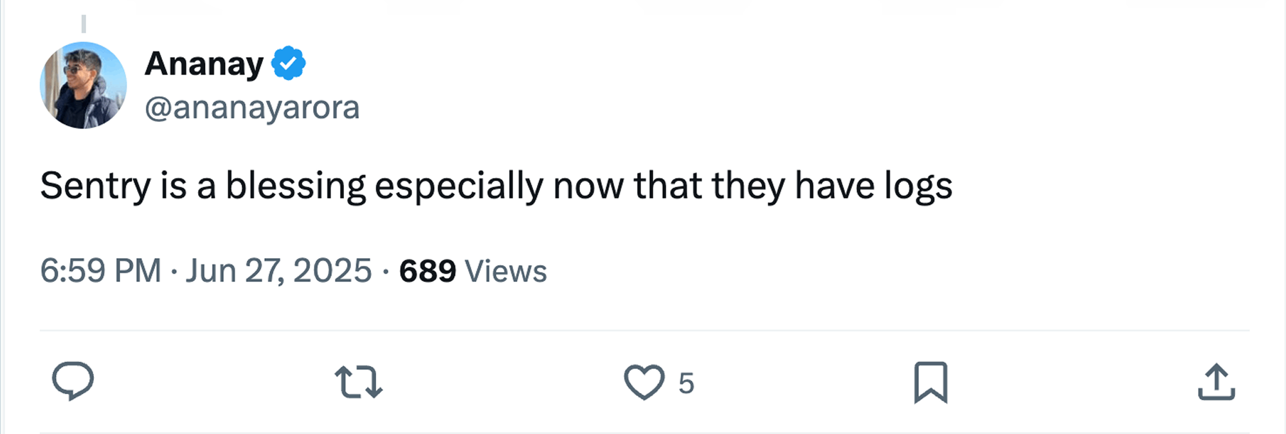This screenshot has width=1286, height=434.
Task: Open view analytics via 689 count
Action: [x=427, y=271]
